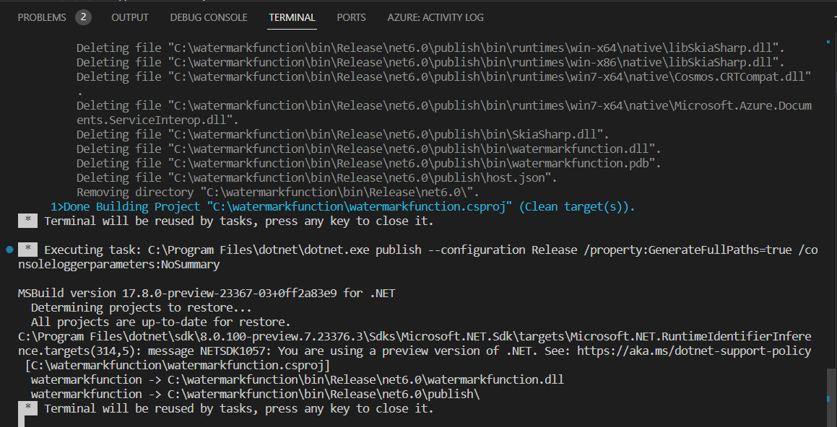Open the OUTPUT panel tab
The image size is (837, 427).
tap(129, 17)
